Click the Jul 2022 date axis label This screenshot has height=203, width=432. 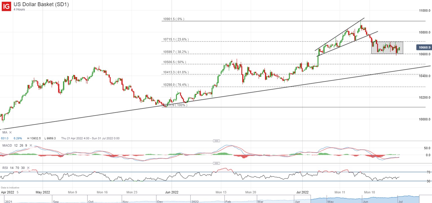302,192
